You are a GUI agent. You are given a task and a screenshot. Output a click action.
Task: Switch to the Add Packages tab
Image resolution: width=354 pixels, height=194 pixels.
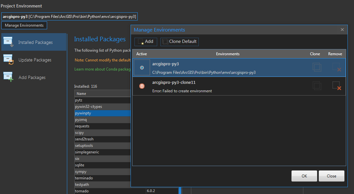click(32, 78)
